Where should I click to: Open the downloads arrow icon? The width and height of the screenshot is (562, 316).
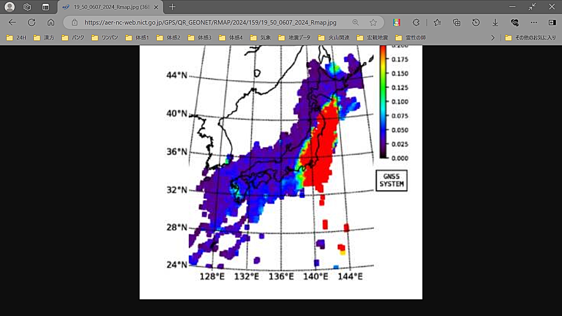pyautogui.click(x=495, y=23)
